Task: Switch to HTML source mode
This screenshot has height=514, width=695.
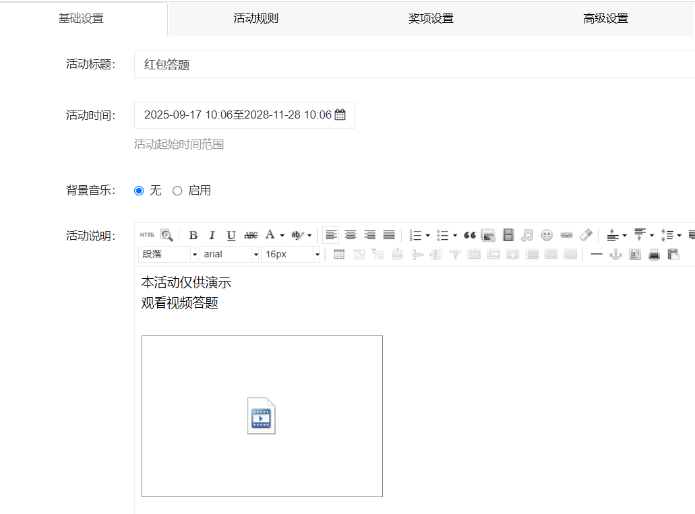Action: (x=147, y=235)
